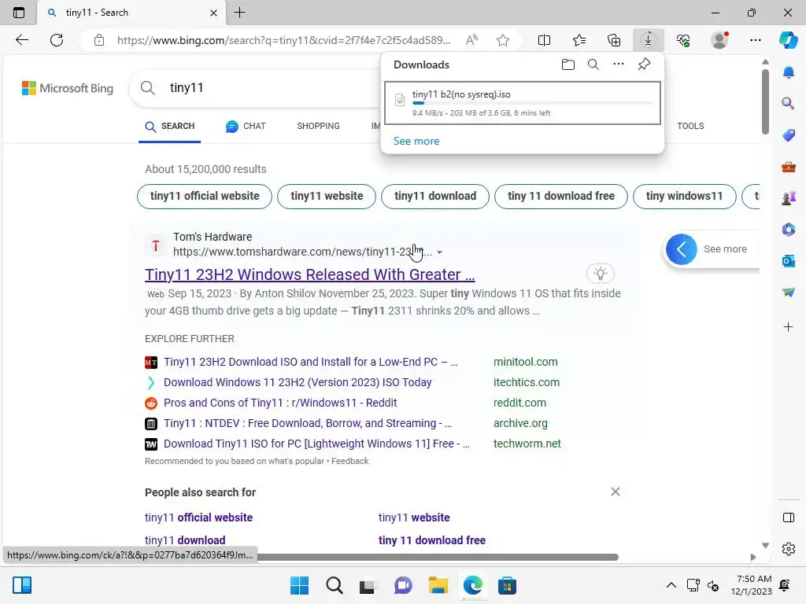Expand Tom's Hardware URL dropdown arrow
The width and height of the screenshot is (806, 604).
tap(439, 252)
